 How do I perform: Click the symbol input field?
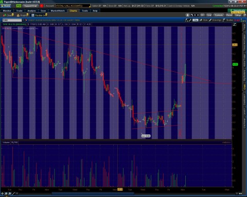click(12, 20)
